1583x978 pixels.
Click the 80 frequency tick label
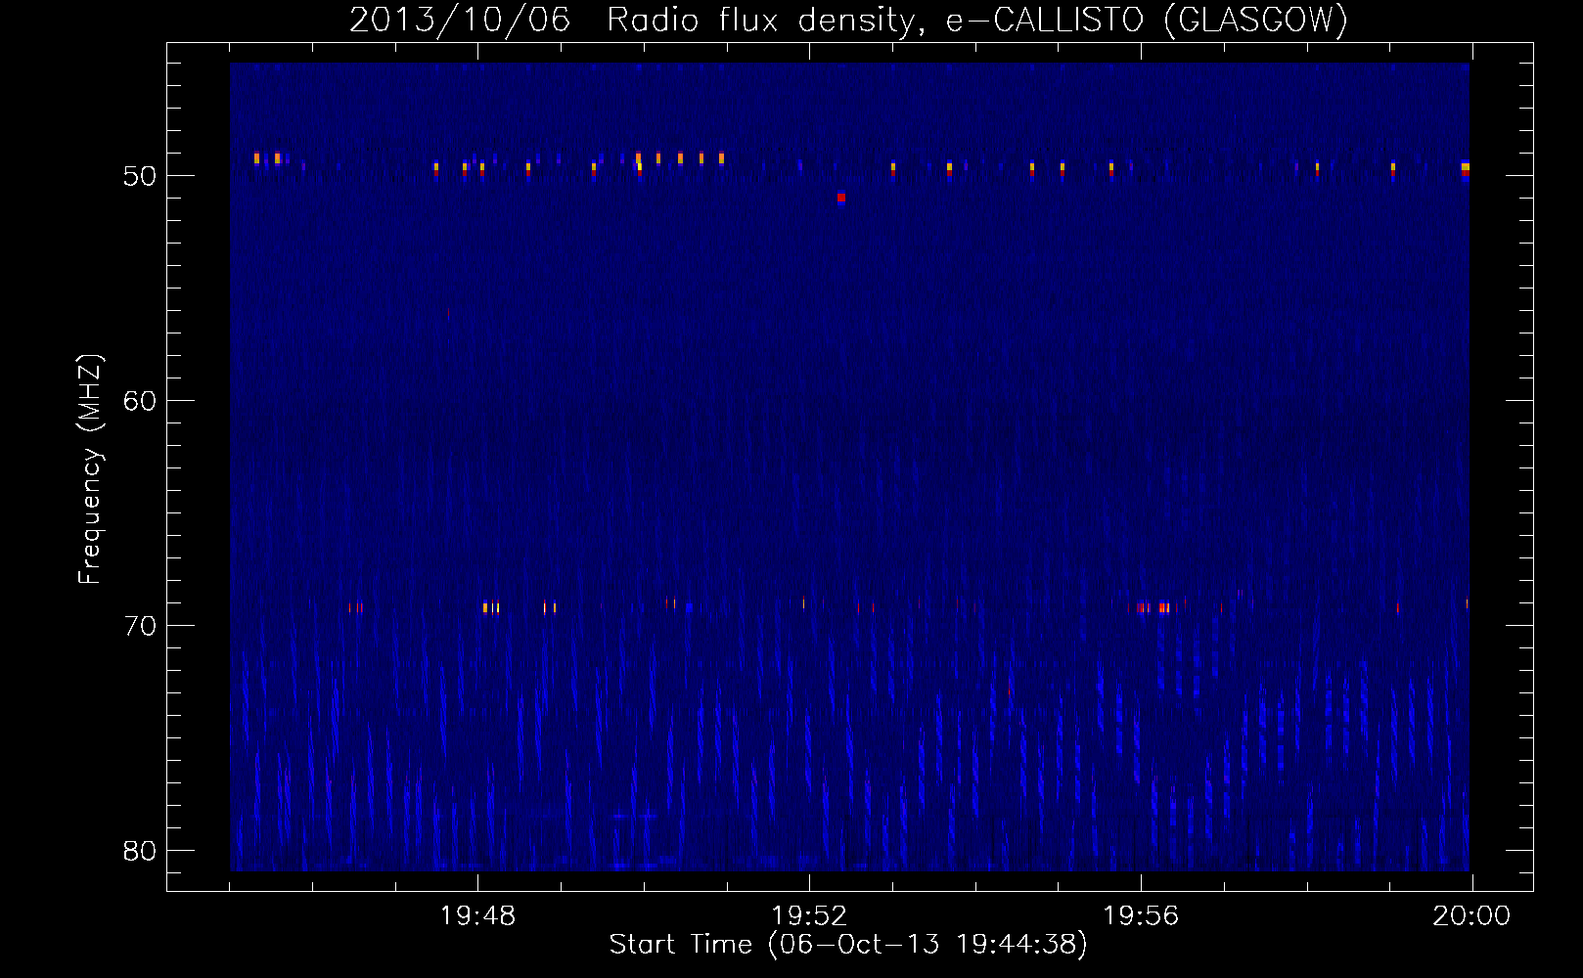pyautogui.click(x=140, y=851)
